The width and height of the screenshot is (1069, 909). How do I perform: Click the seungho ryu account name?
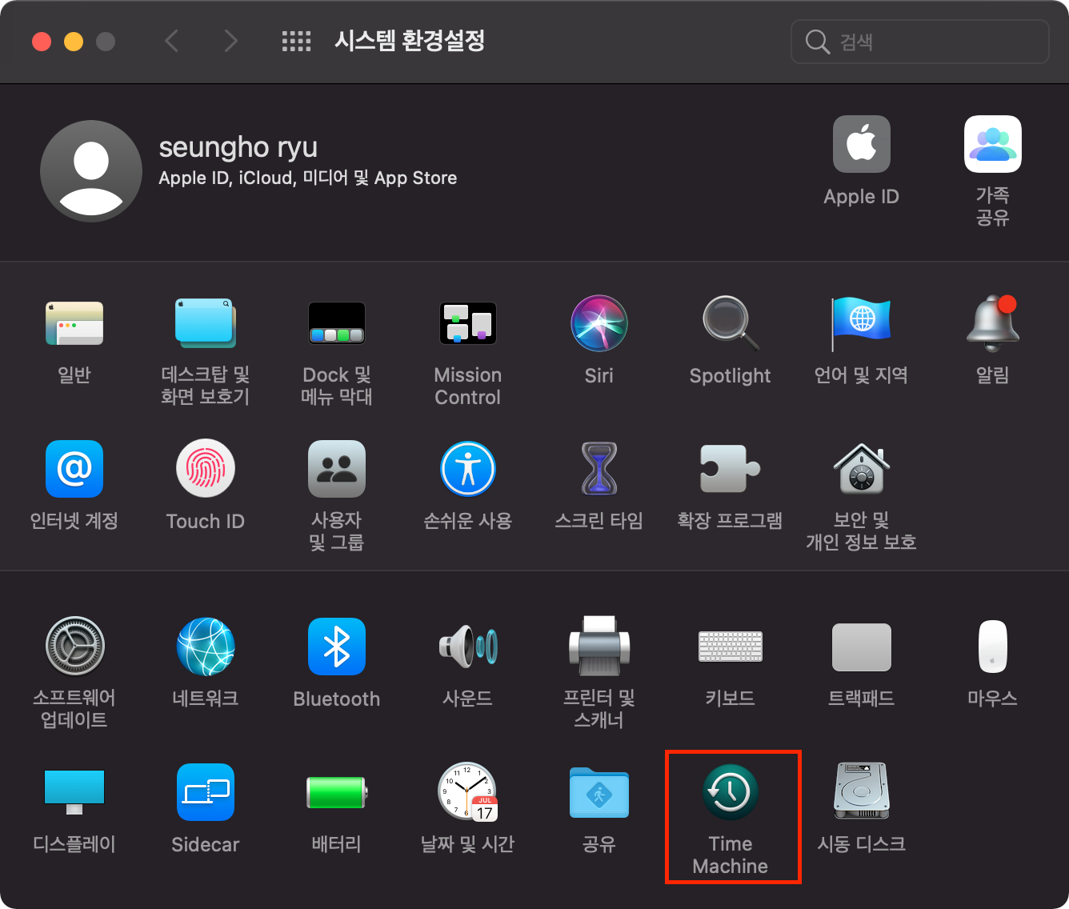238,147
